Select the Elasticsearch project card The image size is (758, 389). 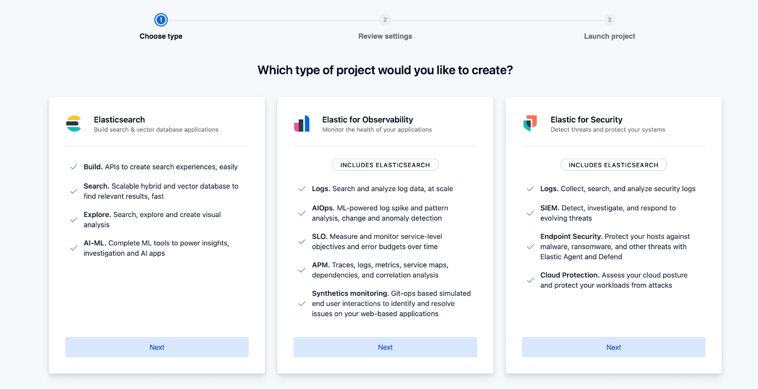[156, 235]
